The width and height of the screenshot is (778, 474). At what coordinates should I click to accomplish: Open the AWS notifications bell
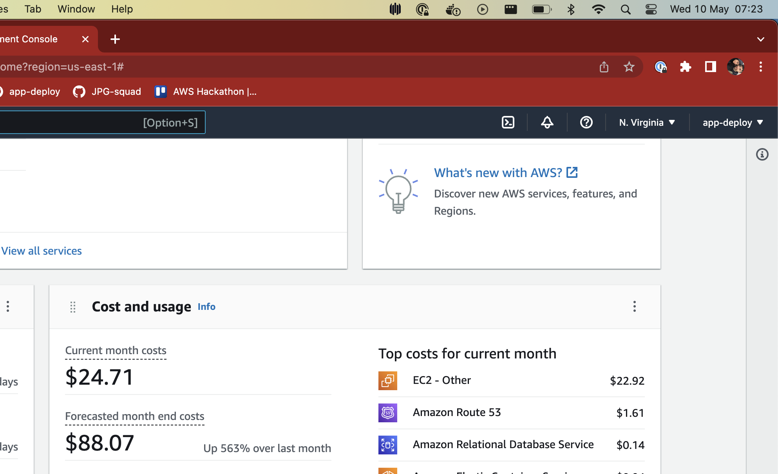coord(547,123)
